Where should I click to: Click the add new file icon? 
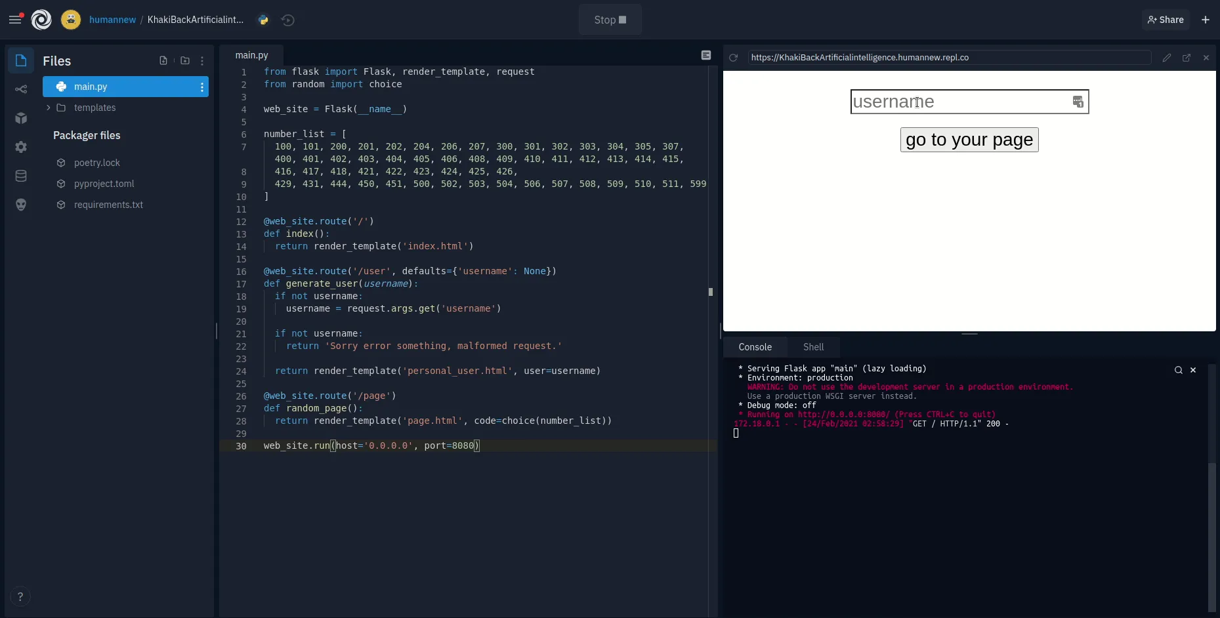pos(163,61)
